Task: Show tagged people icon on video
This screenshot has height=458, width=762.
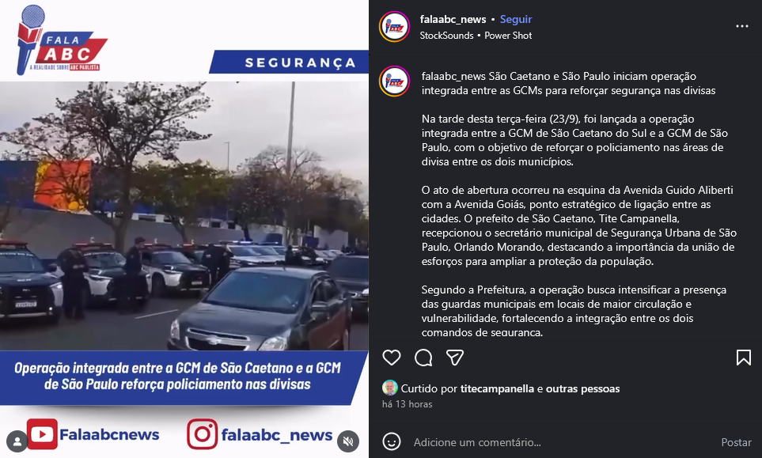Action: pos(17,441)
